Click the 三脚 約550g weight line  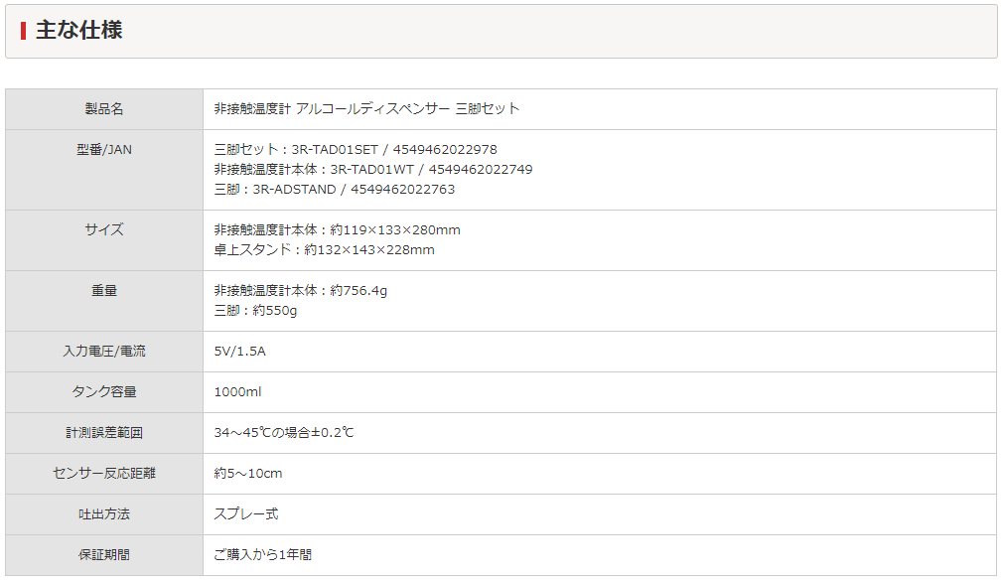(255, 310)
